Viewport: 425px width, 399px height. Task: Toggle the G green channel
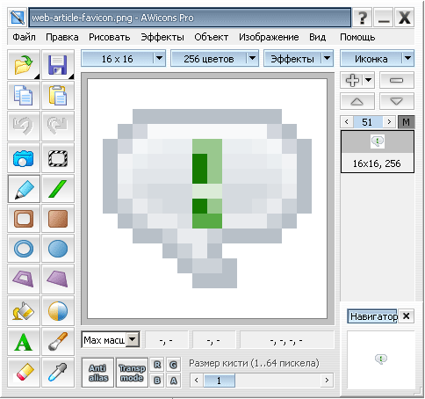(173, 365)
